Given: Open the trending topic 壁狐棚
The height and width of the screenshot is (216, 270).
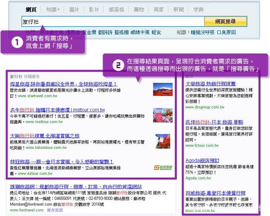Looking at the screenshot, I should click(x=121, y=32).
